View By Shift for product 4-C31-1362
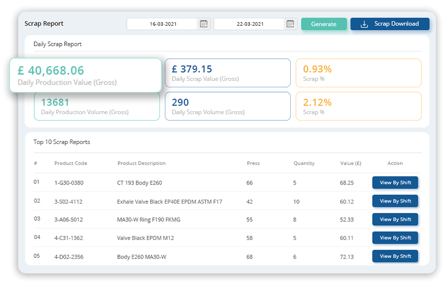Screen dimensions: 444x286 tap(395, 237)
